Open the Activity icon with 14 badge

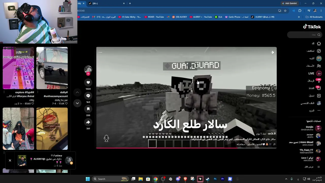click(318, 88)
